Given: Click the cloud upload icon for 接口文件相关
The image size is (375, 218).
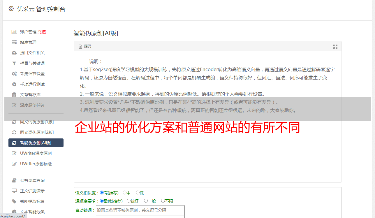Looking at the screenshot, I should tap(14, 53).
